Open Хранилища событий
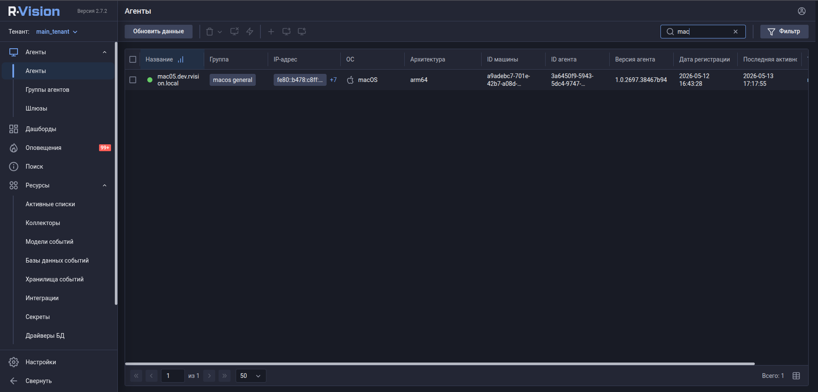This screenshot has width=818, height=392. (x=55, y=279)
